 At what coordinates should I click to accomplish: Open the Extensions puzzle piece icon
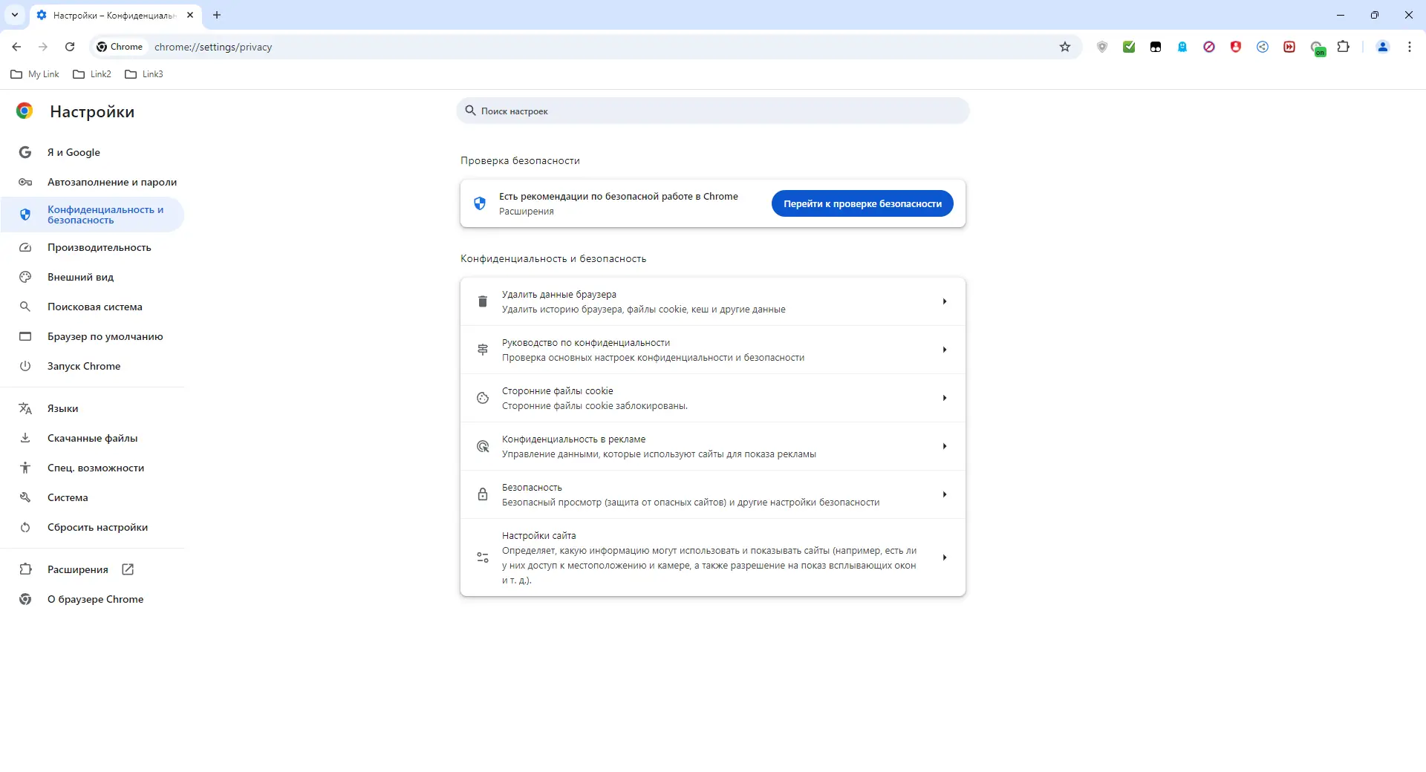click(1344, 47)
